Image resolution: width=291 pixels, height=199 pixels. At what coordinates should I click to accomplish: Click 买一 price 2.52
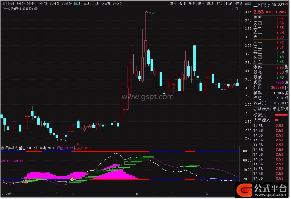pos(280,43)
